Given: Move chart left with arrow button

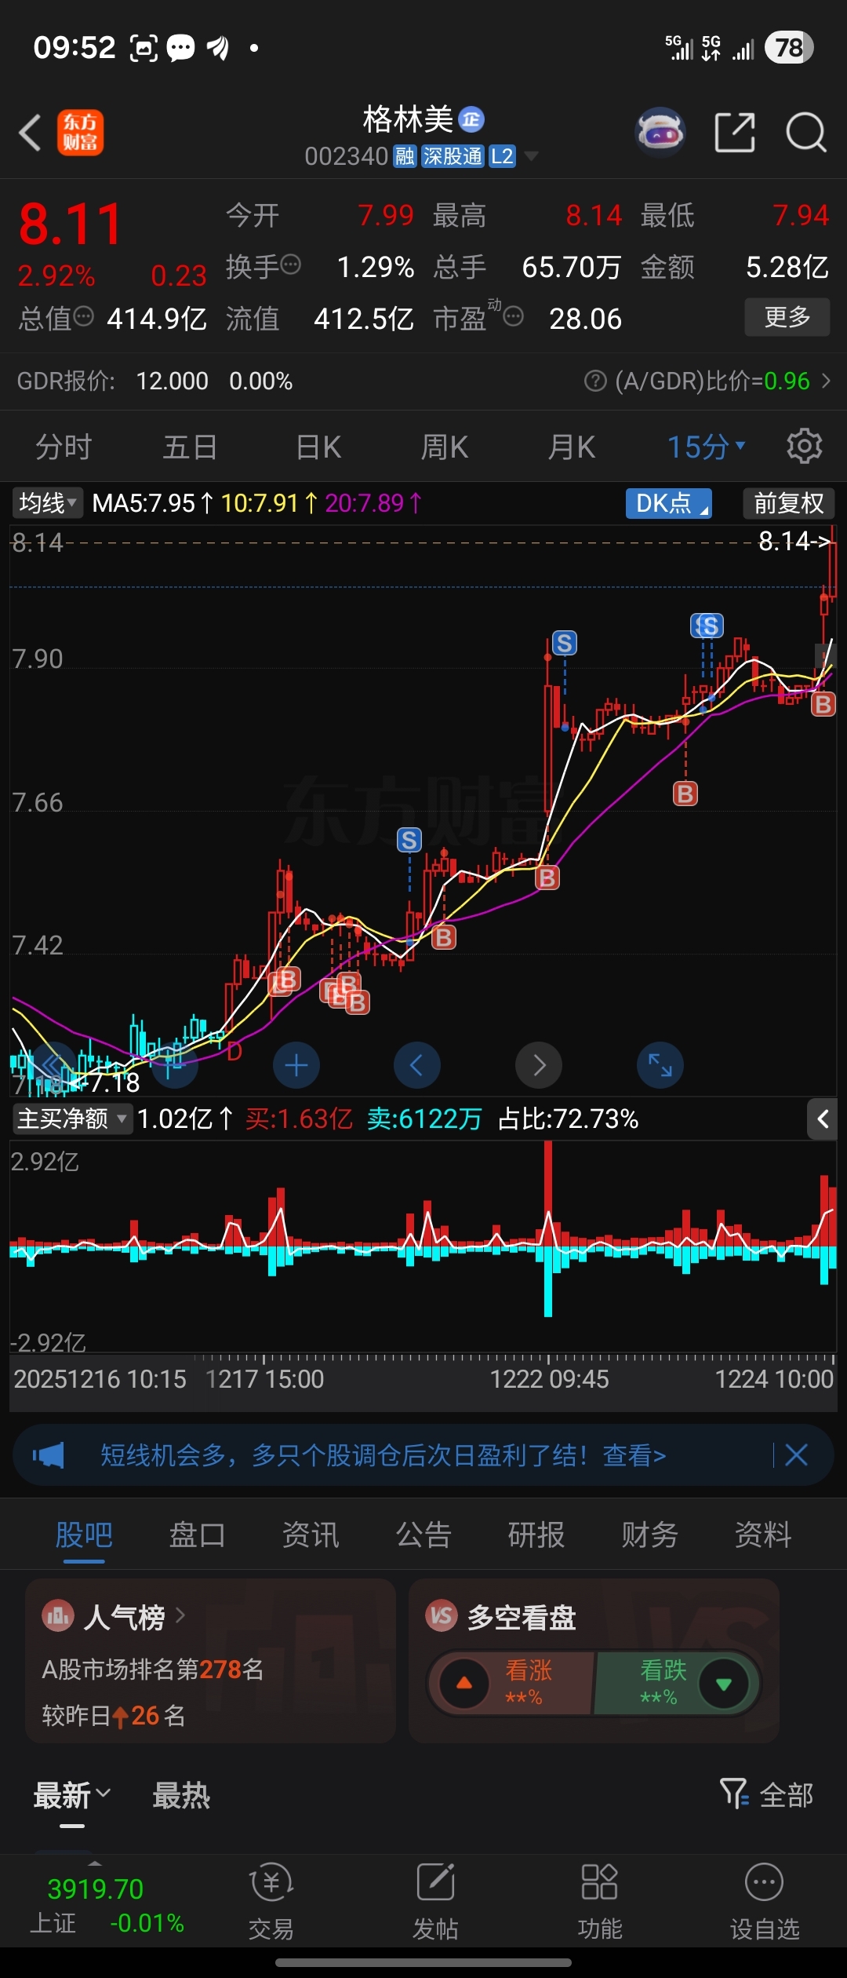Looking at the screenshot, I should pos(416,1065).
